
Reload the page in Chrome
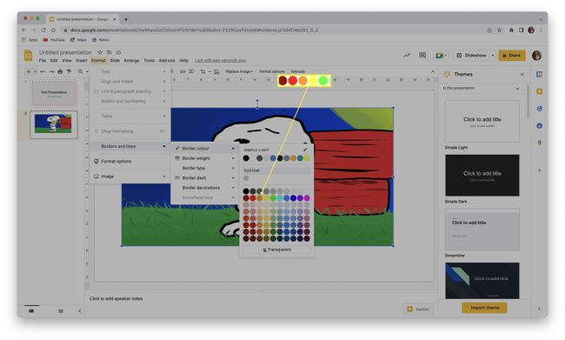[x=43, y=30]
